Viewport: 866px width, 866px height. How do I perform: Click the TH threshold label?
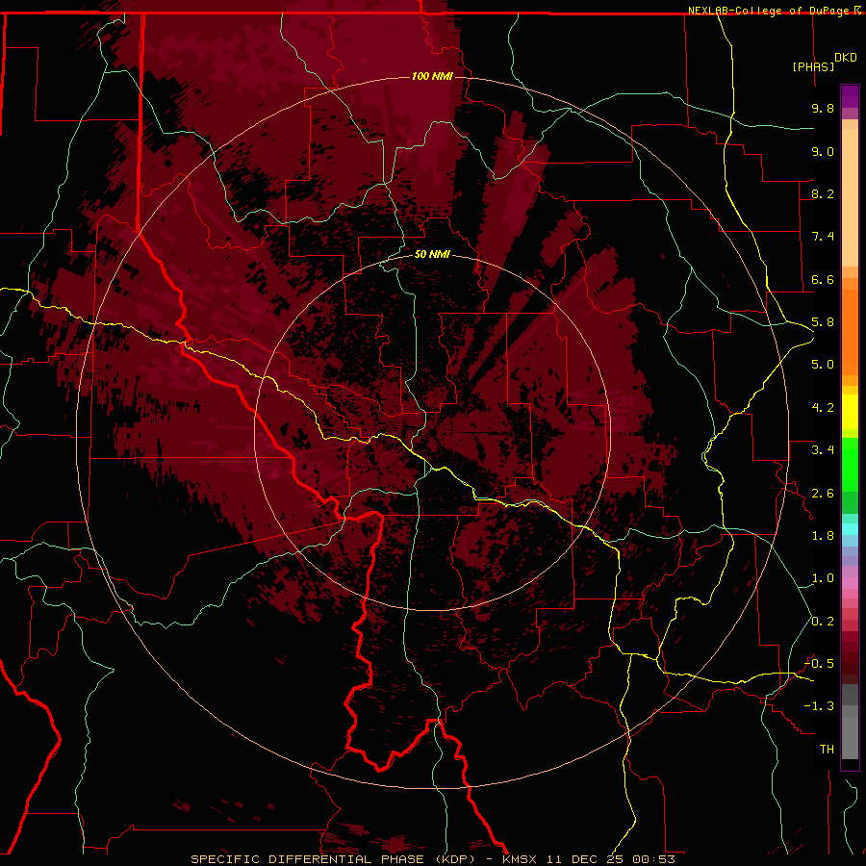827,750
